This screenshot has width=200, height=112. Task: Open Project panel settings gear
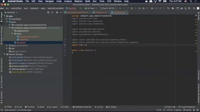(x=57, y=12)
